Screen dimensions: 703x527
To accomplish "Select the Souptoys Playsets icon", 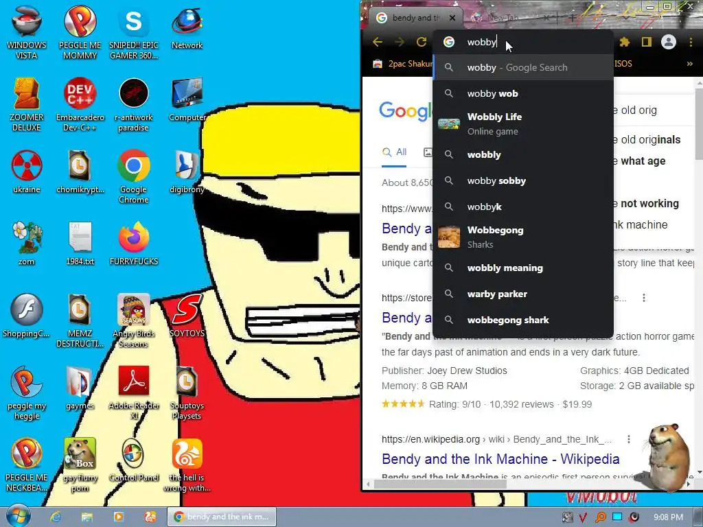I will click(x=187, y=393).
